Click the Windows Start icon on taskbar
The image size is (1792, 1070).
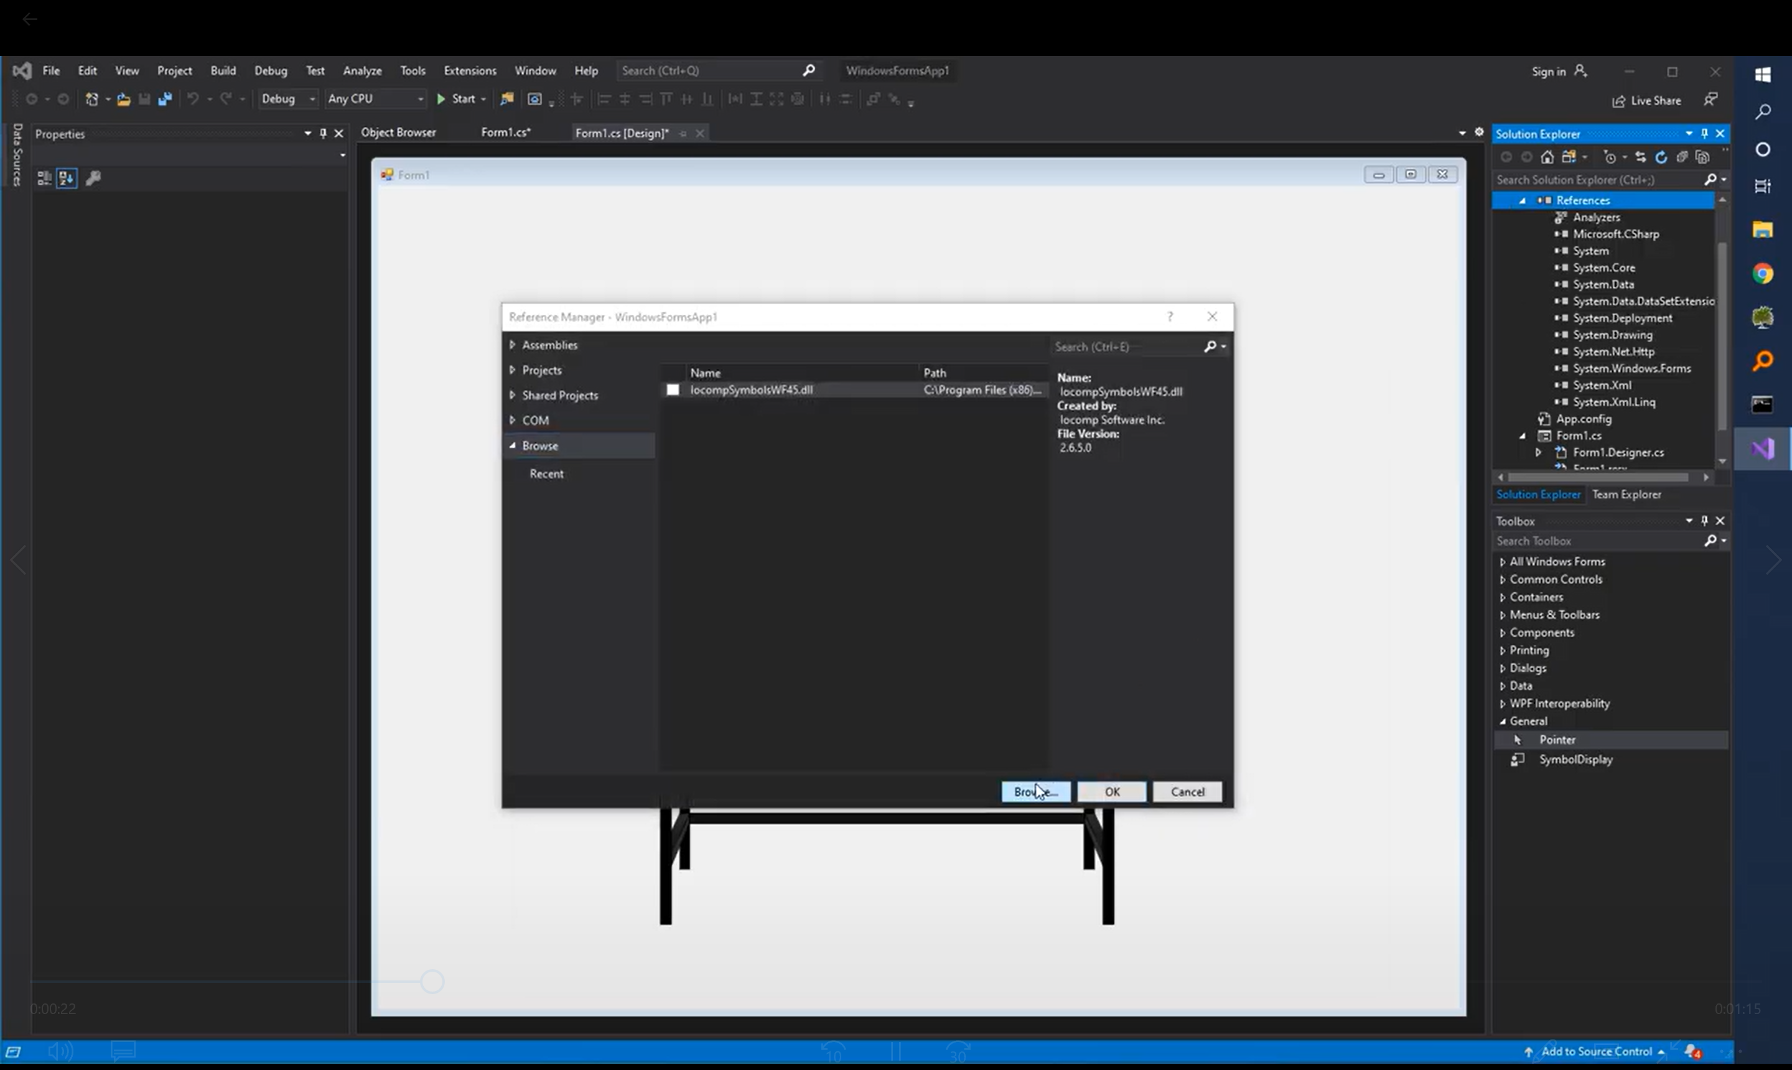tap(1762, 74)
